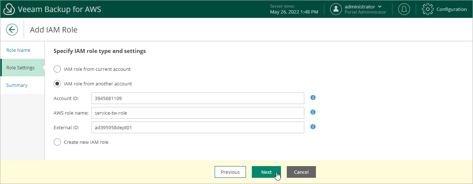Screen dimensions: 473x184
Task: Click the Add IAM Role heading
Action: coord(54,30)
